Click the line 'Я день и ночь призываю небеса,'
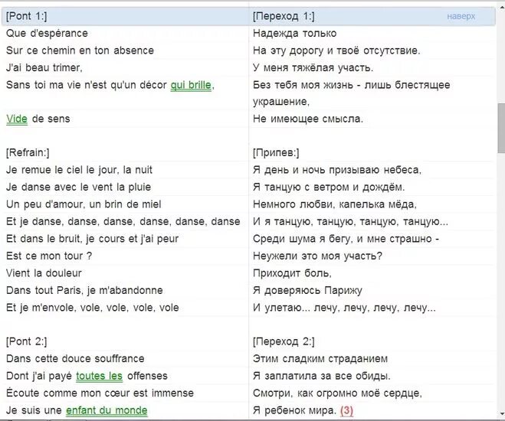 point(337,170)
